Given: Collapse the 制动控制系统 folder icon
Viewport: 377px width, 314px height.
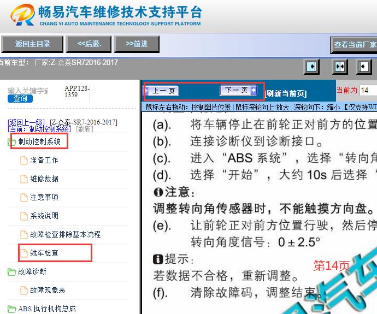Looking at the screenshot, I should click(12, 142).
